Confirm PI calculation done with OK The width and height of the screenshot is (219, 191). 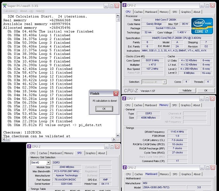point(104,109)
